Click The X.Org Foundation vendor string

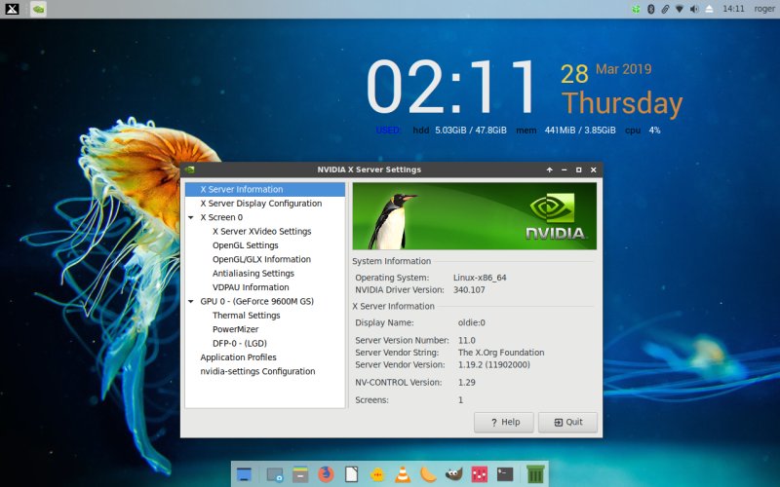coord(501,353)
